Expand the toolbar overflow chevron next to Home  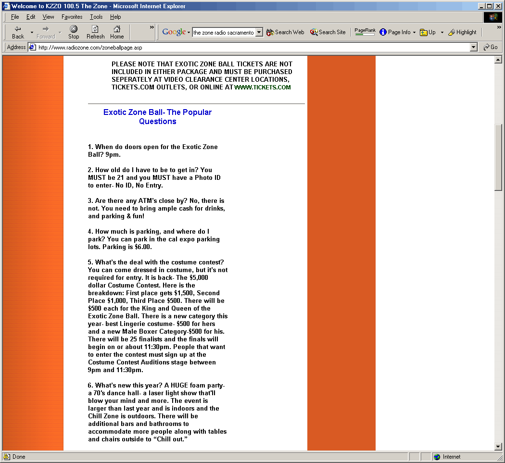point(152,27)
